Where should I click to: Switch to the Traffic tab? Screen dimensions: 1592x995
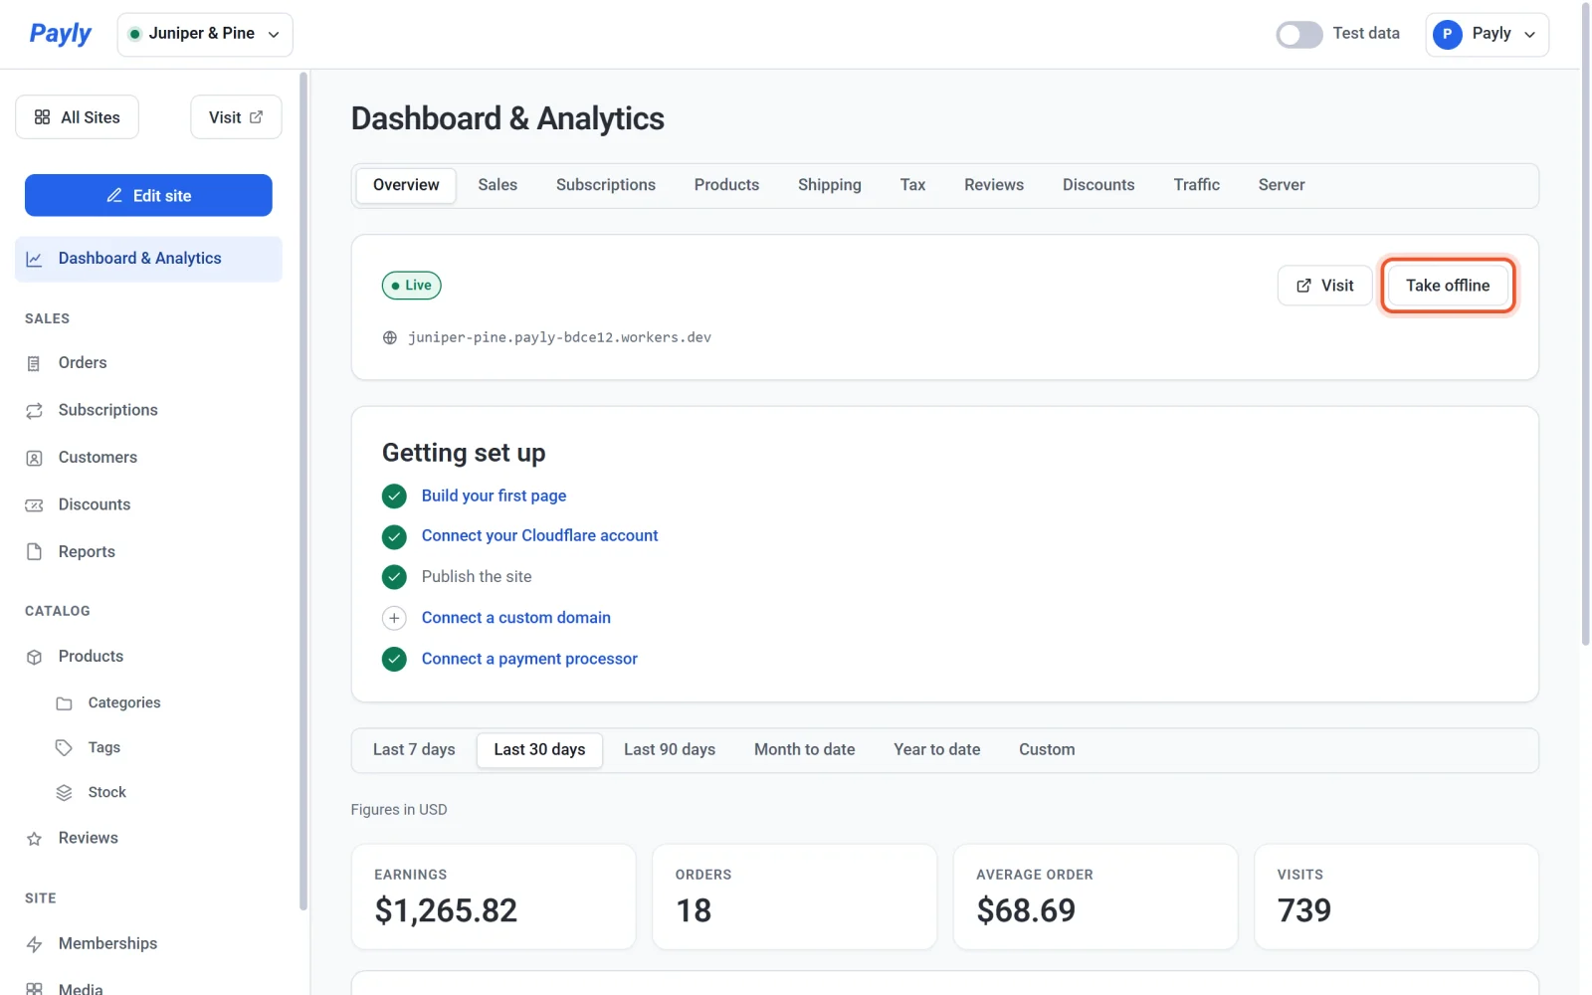click(x=1196, y=185)
